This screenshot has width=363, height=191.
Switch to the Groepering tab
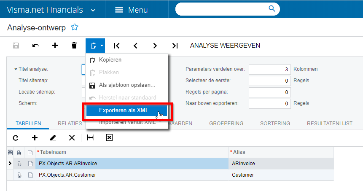226,124
